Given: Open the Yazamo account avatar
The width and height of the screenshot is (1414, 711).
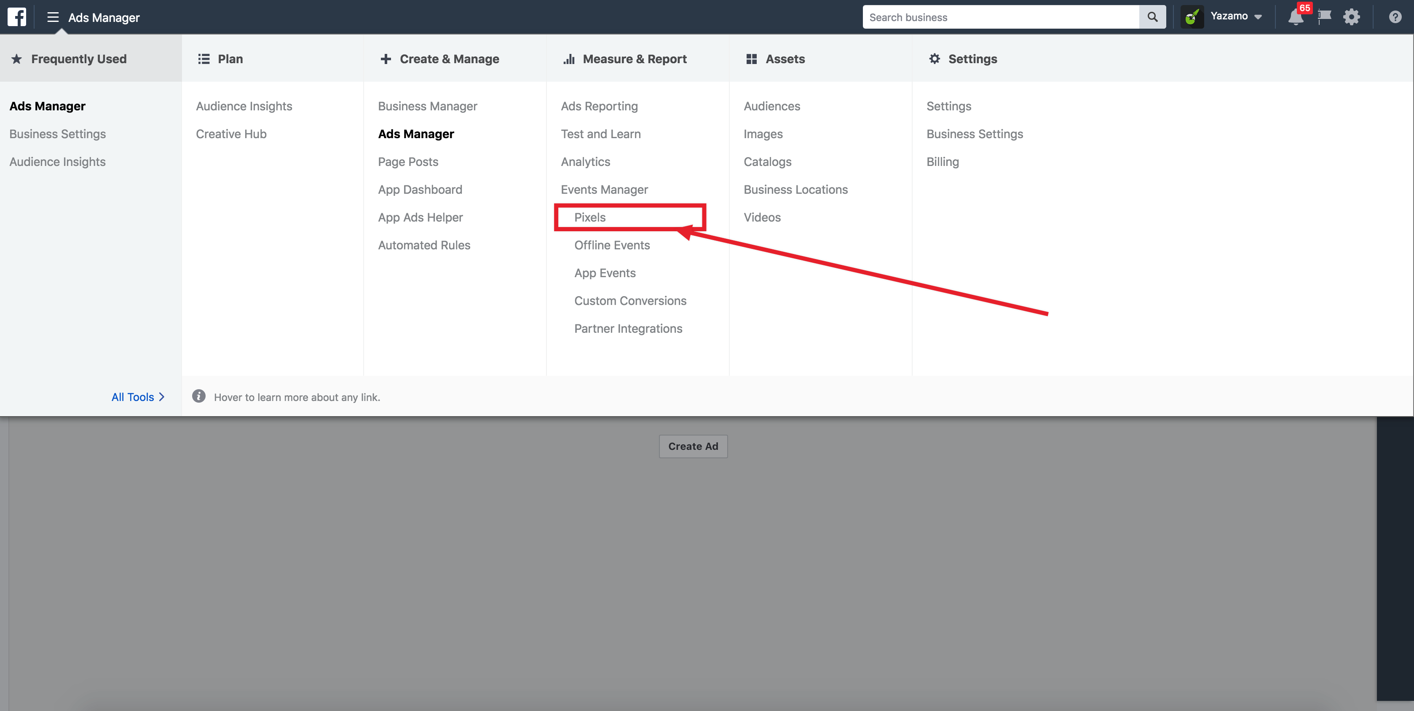Looking at the screenshot, I should click(x=1192, y=17).
